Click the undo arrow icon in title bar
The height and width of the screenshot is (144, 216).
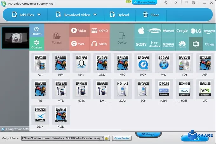click(x=166, y=3)
